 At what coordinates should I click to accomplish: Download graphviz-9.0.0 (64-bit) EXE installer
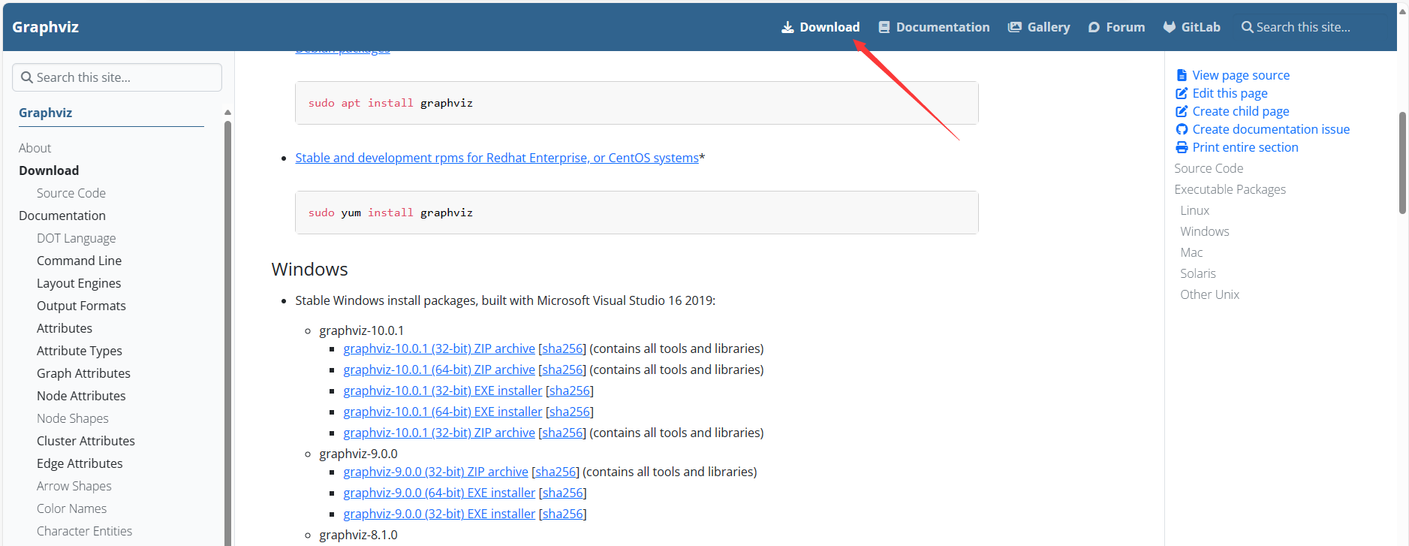439,493
